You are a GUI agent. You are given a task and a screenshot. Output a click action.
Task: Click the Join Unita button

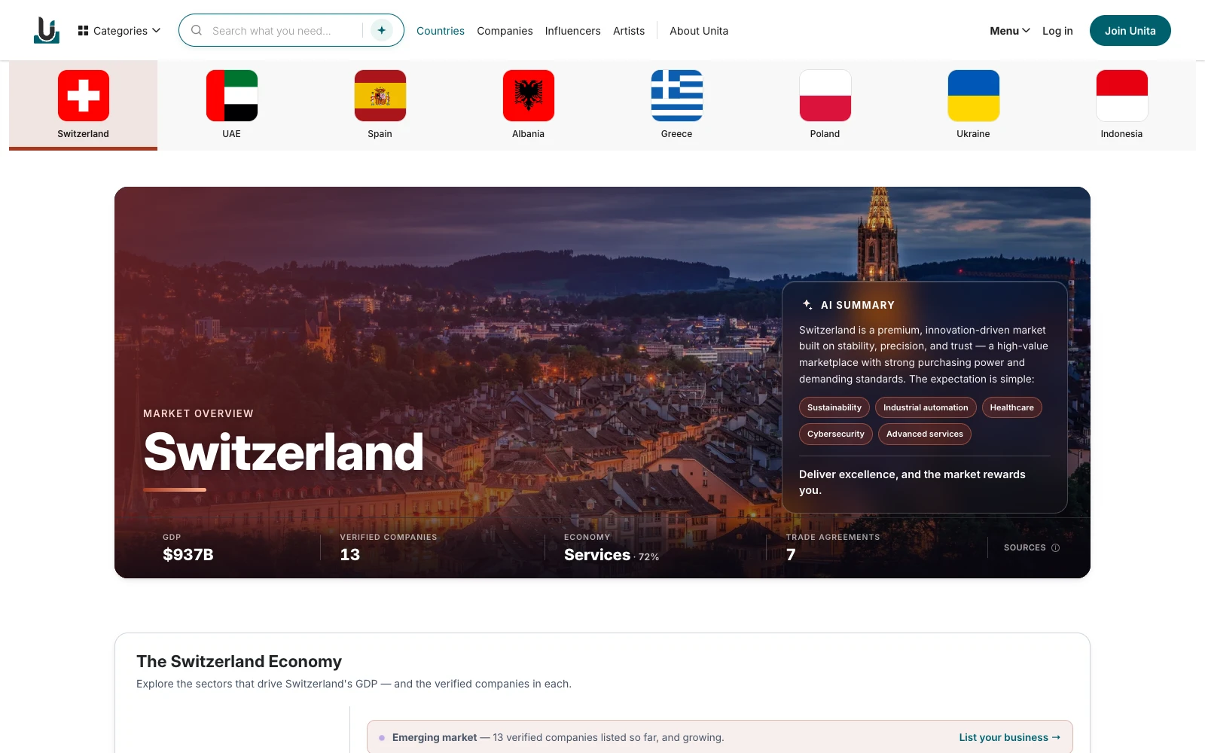(x=1130, y=31)
